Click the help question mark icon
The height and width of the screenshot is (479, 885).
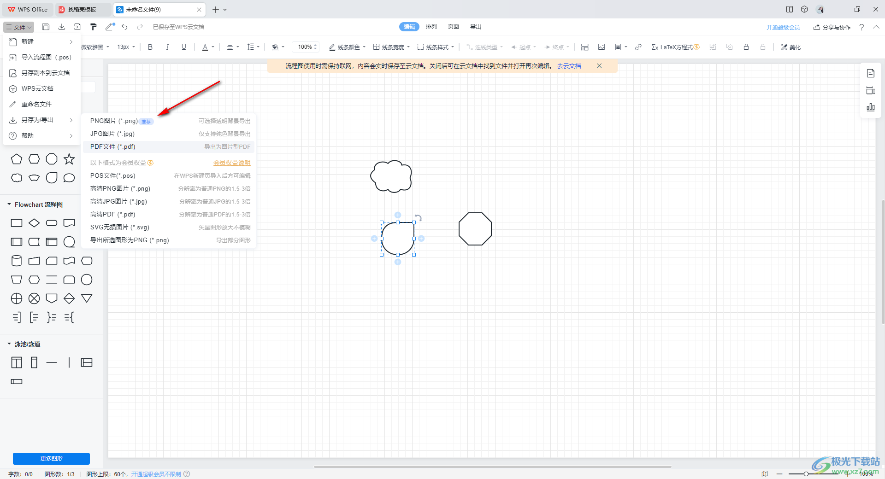[861, 27]
